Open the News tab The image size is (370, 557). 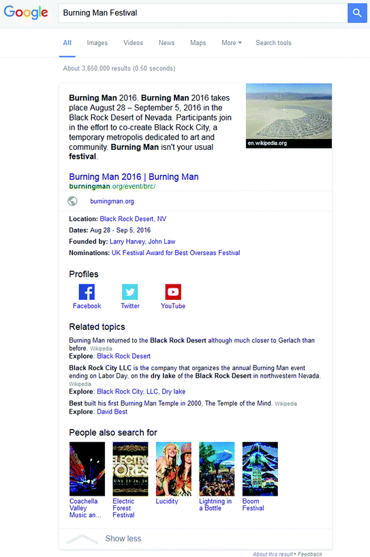pos(166,43)
